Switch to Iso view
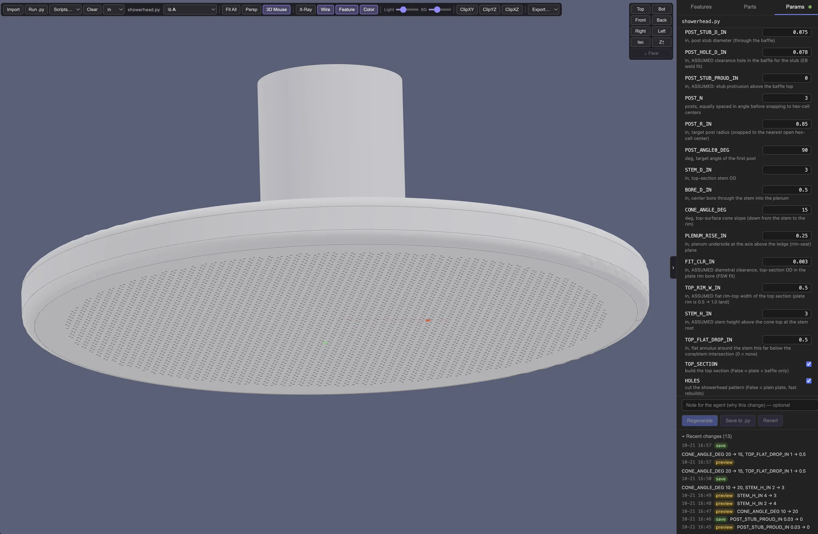 pos(640,42)
